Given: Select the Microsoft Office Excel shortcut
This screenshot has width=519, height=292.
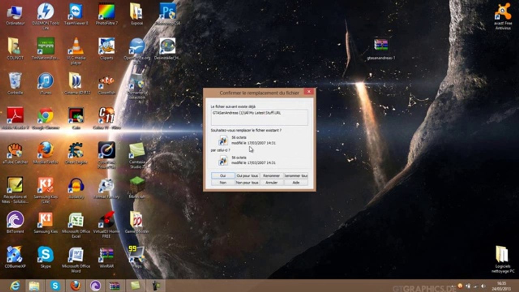Looking at the screenshot, I should pos(76,225).
